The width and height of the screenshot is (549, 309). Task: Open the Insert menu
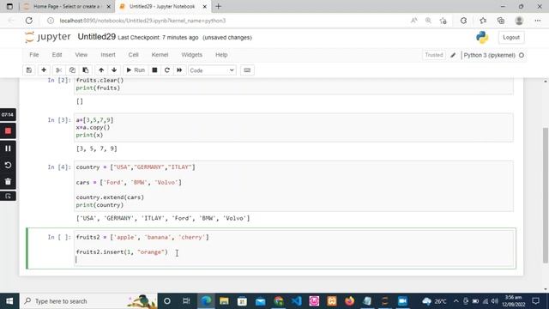click(x=108, y=55)
